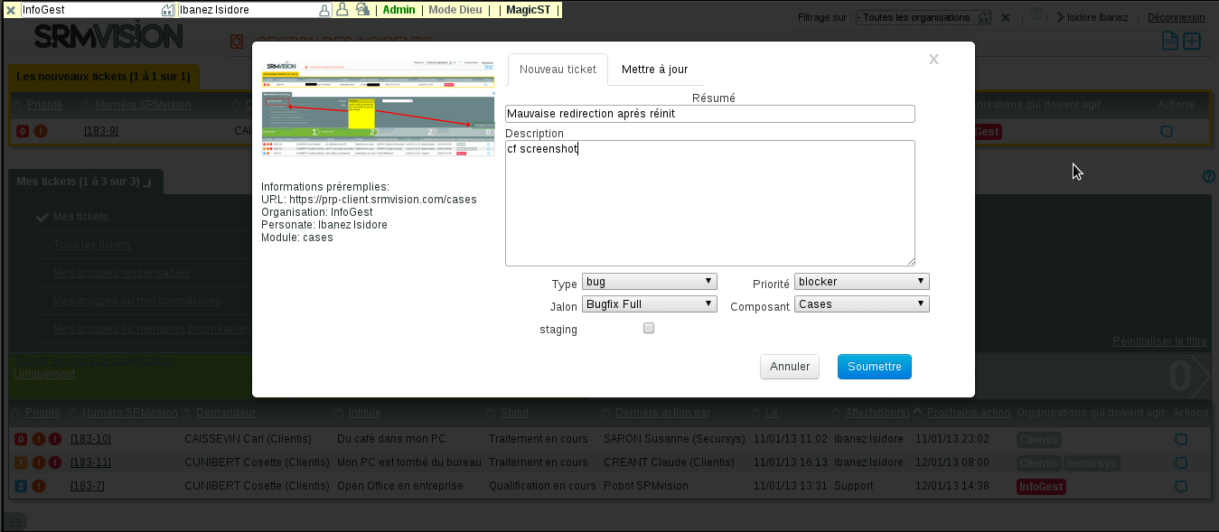
Task: Open the Priorité dropdown showing blocker
Action: coord(861,282)
